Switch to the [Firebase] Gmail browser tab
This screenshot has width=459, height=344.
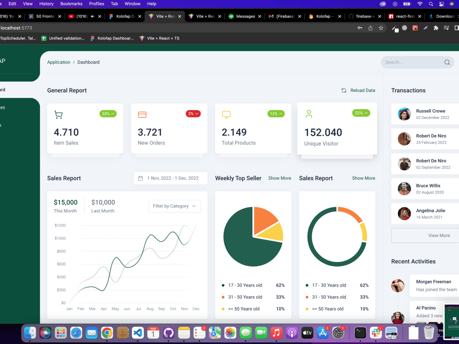click(x=285, y=17)
